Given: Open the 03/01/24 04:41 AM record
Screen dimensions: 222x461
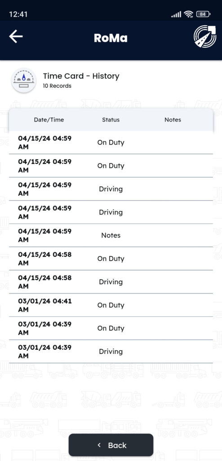Looking at the screenshot, I should [111, 305].
